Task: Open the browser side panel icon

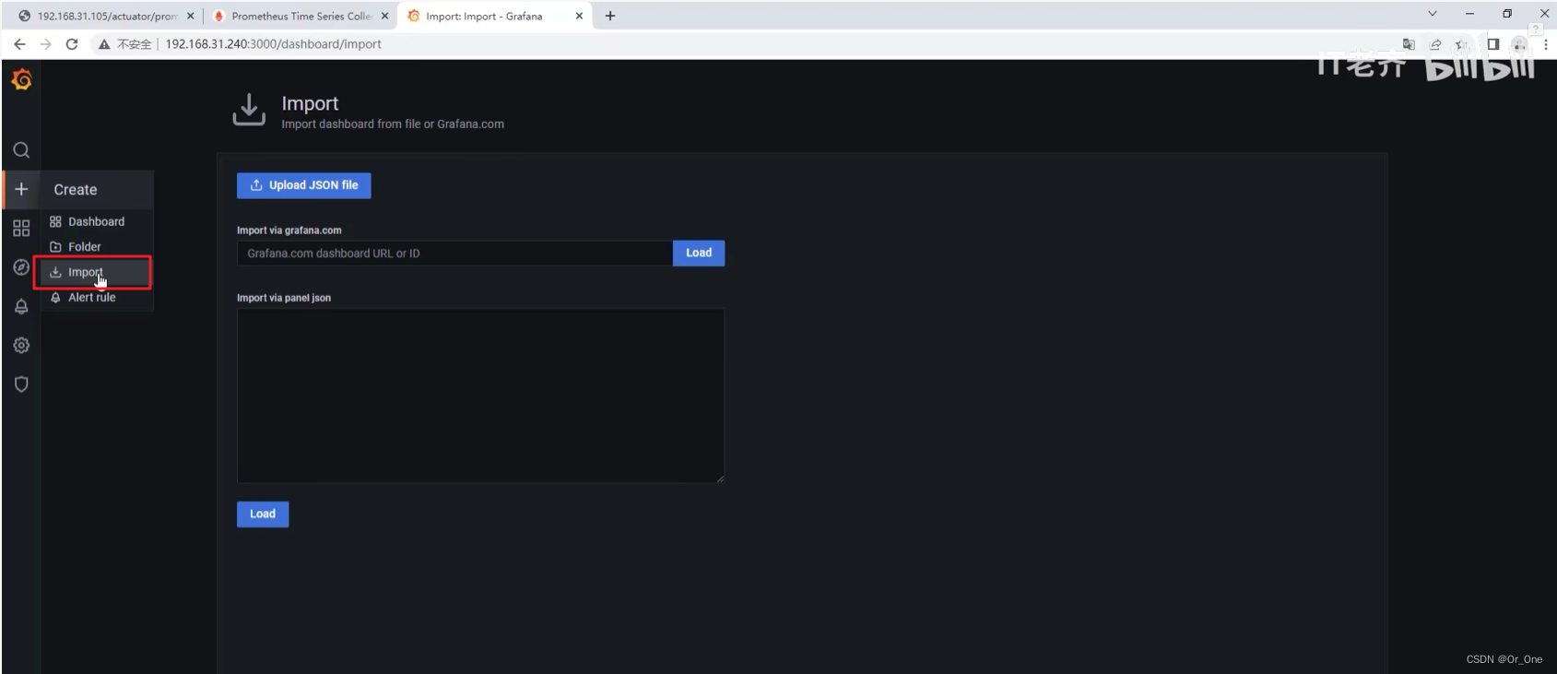Action: (x=1493, y=44)
